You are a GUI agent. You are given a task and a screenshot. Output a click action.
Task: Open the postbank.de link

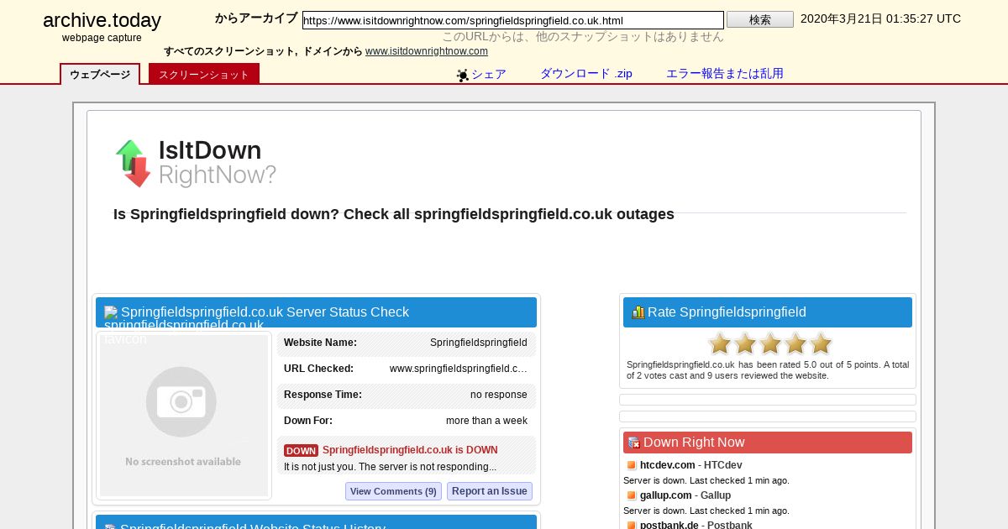669,526
